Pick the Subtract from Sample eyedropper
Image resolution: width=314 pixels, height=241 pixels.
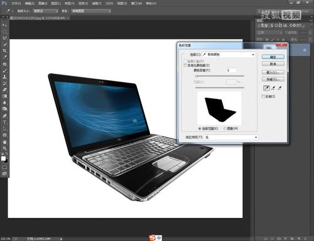click(279, 88)
